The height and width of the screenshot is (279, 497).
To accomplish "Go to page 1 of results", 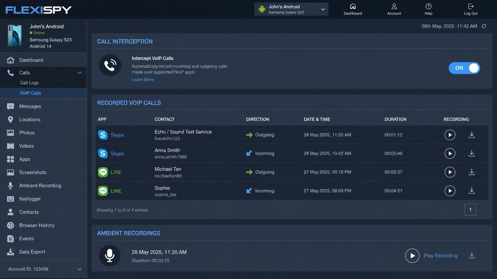I will point(470,210).
